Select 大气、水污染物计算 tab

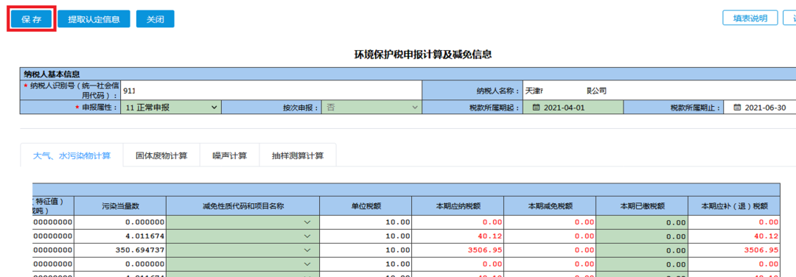click(x=72, y=155)
